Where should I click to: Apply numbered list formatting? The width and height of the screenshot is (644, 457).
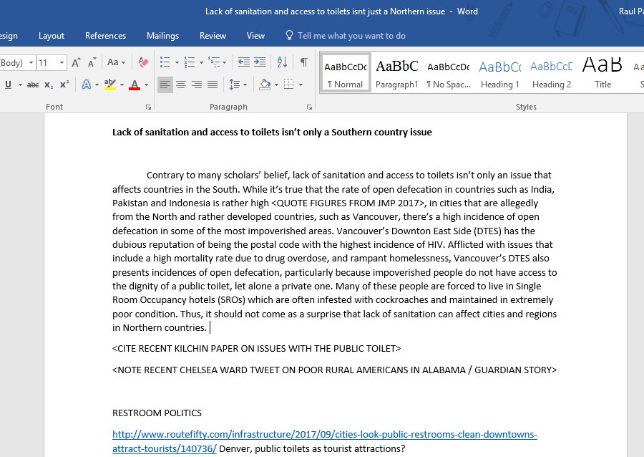pyautogui.click(x=190, y=62)
